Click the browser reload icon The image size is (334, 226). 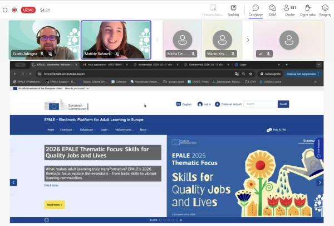click(x=30, y=74)
